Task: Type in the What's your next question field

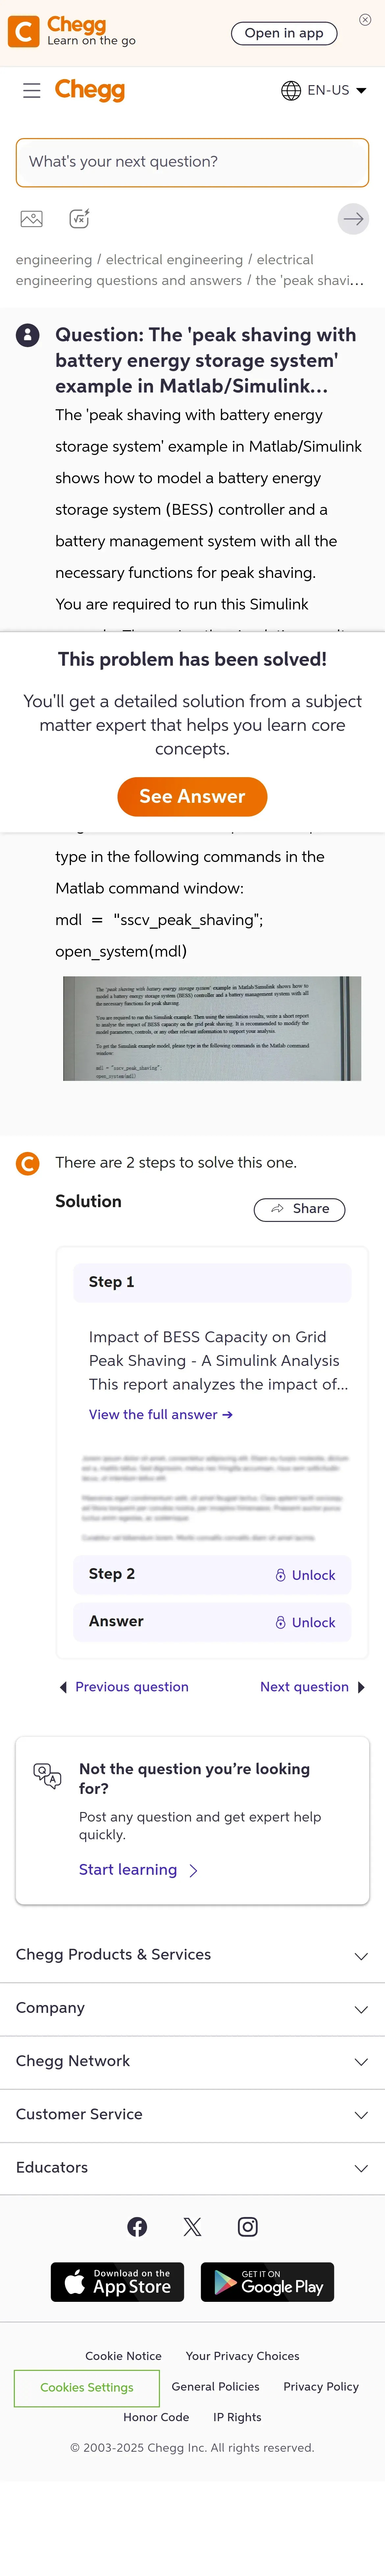Action: (x=192, y=162)
